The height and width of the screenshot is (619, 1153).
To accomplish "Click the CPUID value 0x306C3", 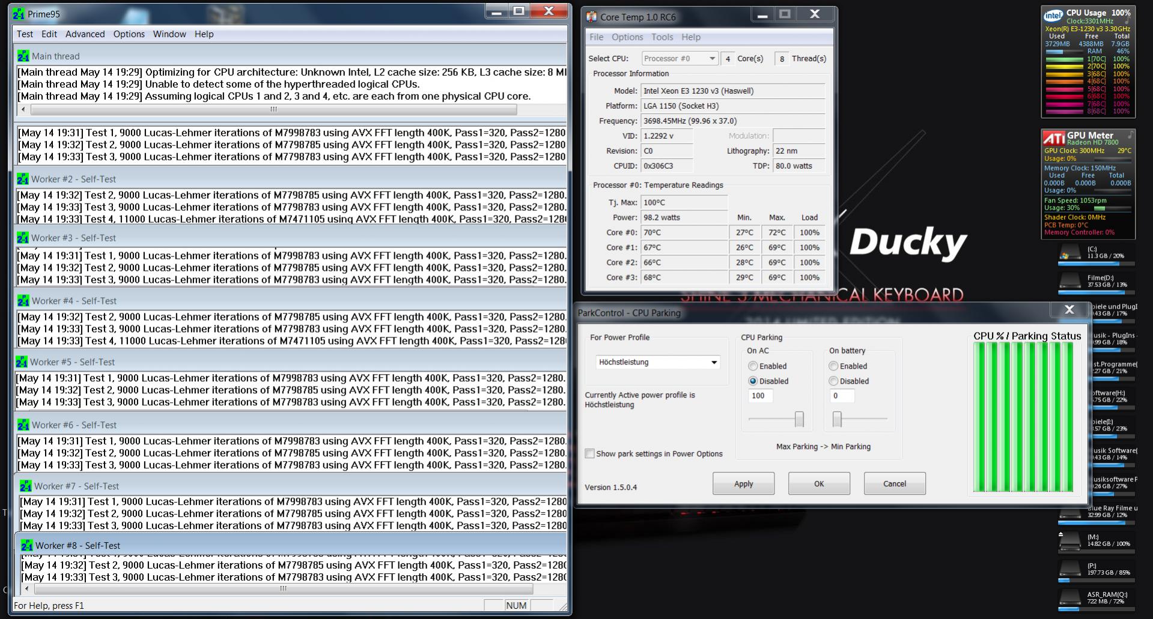I will click(667, 166).
